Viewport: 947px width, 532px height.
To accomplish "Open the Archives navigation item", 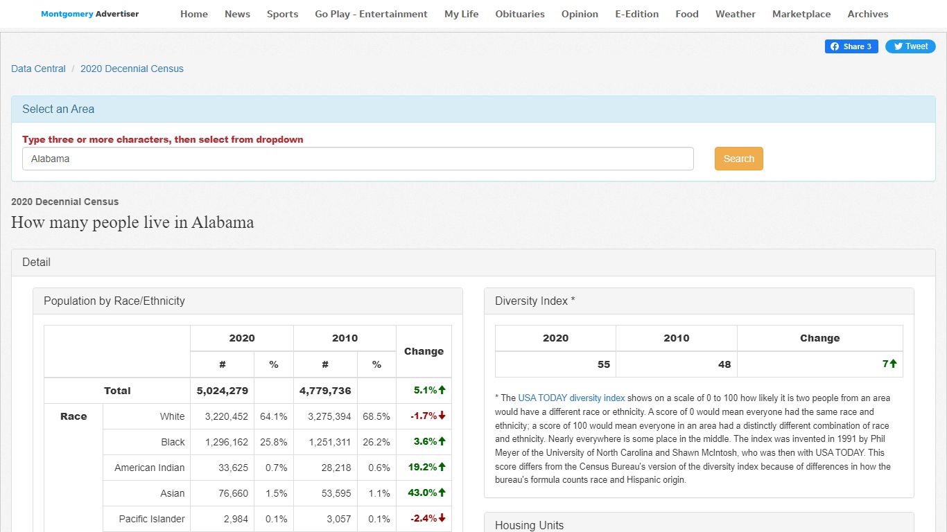I will (868, 14).
